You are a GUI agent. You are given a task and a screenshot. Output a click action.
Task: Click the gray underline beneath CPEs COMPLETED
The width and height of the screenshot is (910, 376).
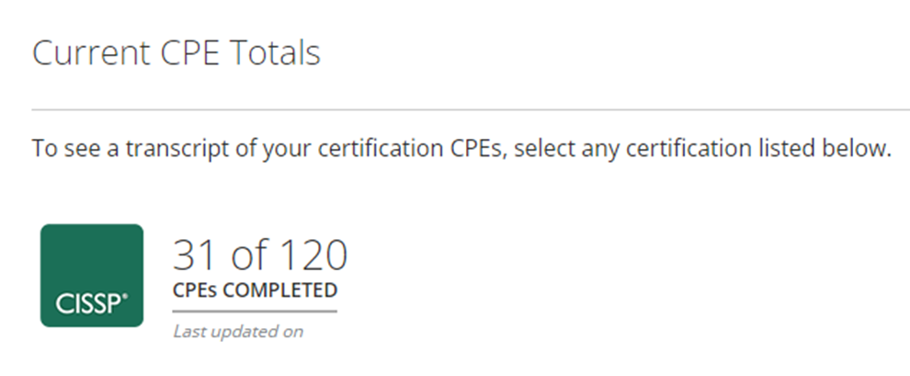click(255, 312)
